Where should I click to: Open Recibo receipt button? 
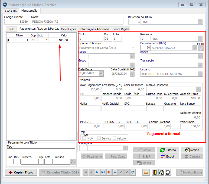pos(192,150)
